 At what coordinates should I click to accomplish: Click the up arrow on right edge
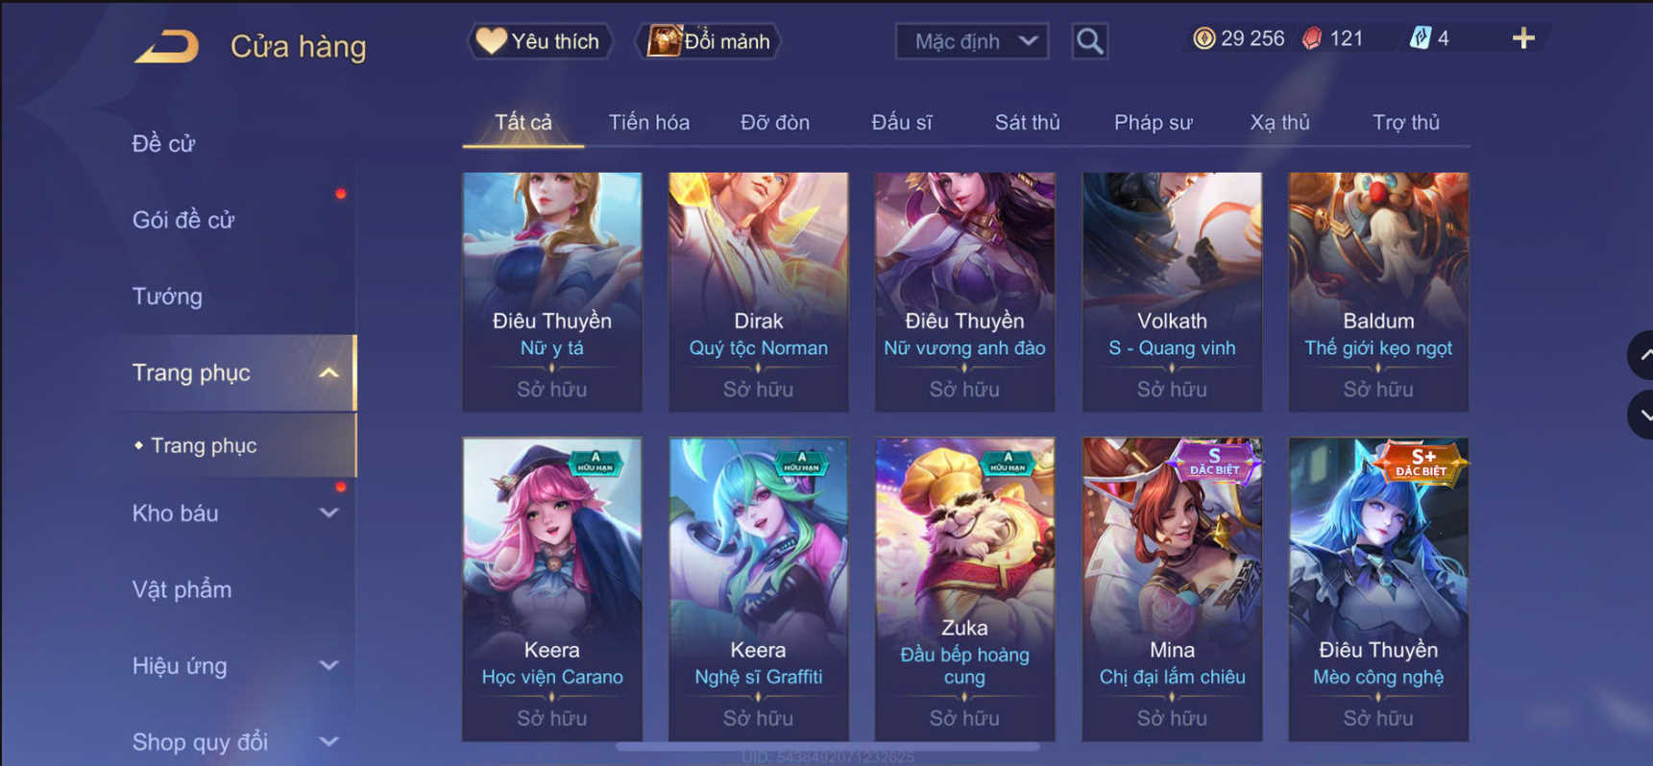[x=1641, y=355]
